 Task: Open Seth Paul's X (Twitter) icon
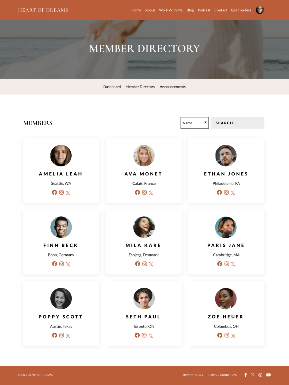coord(151,335)
